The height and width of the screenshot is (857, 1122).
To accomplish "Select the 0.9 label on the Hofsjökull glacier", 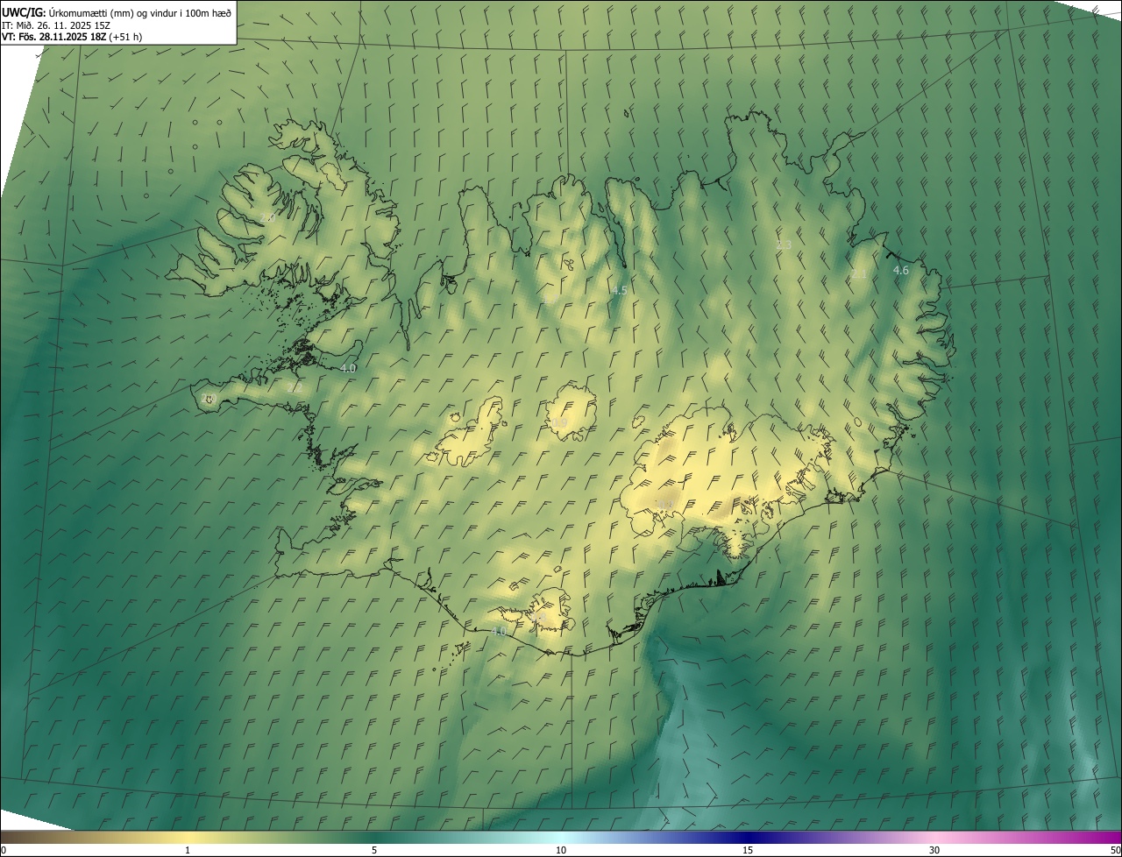I will [x=559, y=423].
